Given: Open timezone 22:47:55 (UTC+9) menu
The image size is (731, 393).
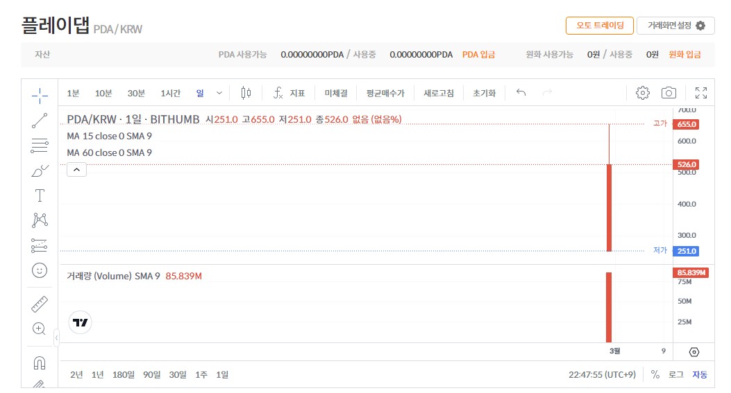Looking at the screenshot, I should click(602, 374).
